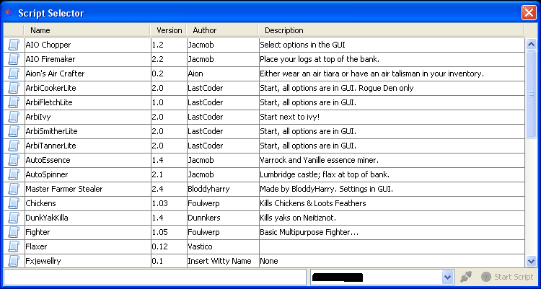Click the script icon next to Fxjewellry
This screenshot has width=541, height=289.
[x=14, y=261]
